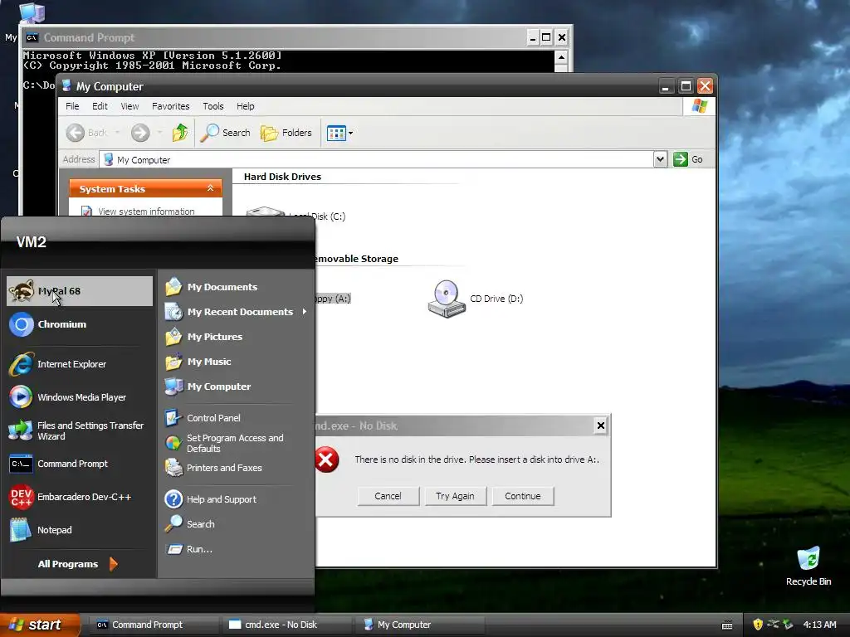Close the No Disk error dialog
850x637 pixels.
[601, 425]
